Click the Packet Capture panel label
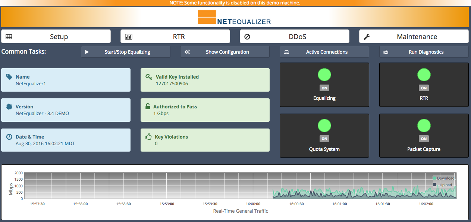This screenshot has height=222, width=471. coord(424,149)
